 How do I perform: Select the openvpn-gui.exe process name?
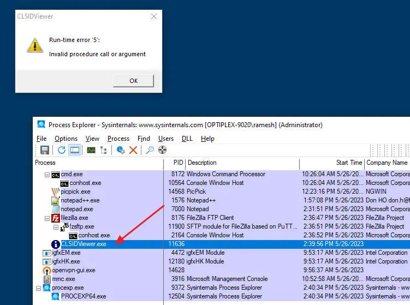coord(74,271)
